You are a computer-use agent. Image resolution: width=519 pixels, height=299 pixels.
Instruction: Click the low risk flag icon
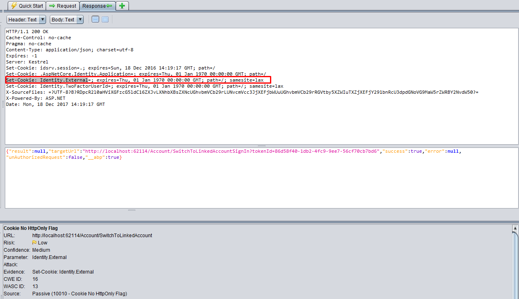(x=34, y=243)
